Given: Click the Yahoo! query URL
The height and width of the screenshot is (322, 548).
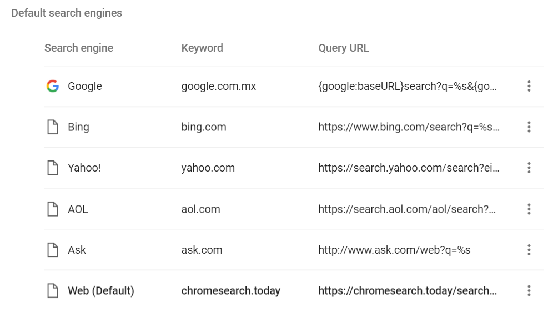Looking at the screenshot, I should [x=409, y=168].
